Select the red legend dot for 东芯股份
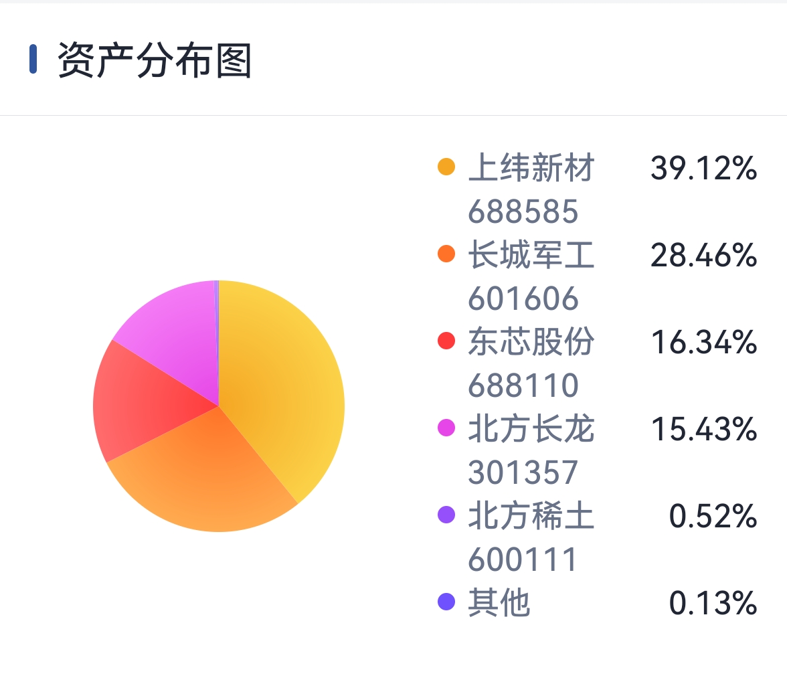This screenshot has width=787, height=696. coord(446,341)
